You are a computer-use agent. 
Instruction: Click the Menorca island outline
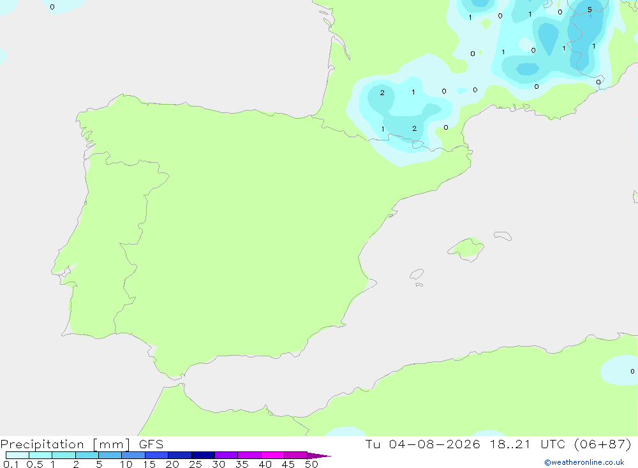pos(503,236)
